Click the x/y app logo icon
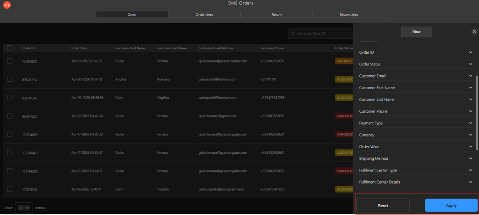 pyautogui.click(x=7, y=5)
